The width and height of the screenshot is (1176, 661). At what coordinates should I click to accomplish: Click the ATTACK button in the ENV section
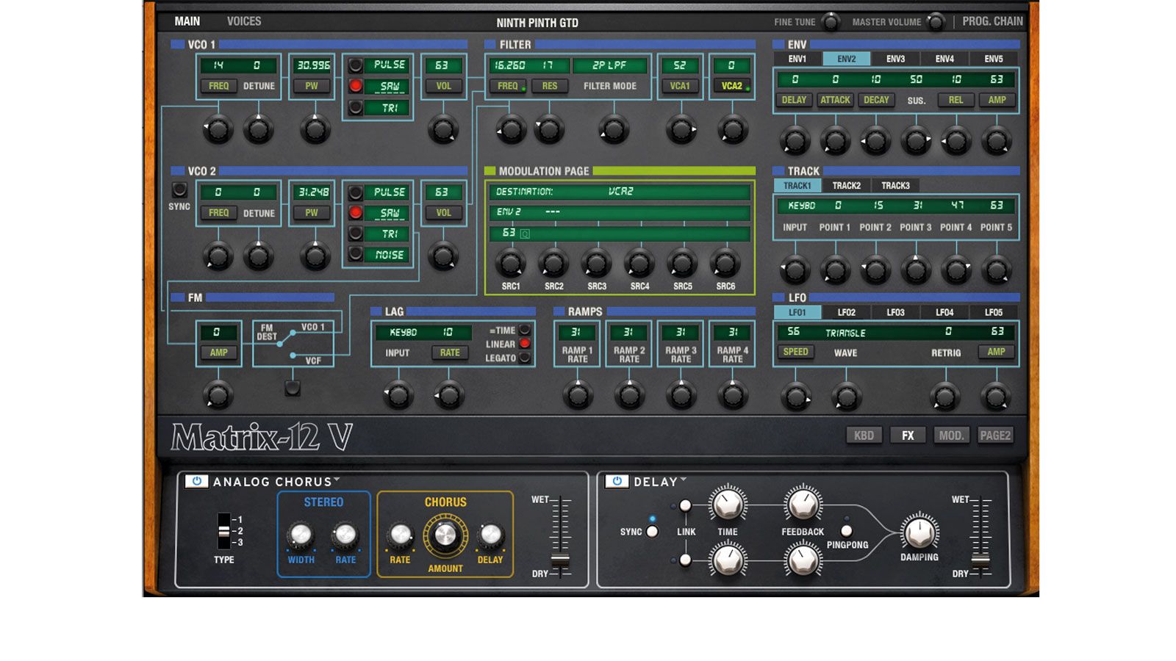point(835,100)
